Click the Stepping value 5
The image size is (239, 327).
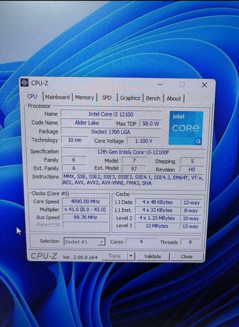(192, 161)
